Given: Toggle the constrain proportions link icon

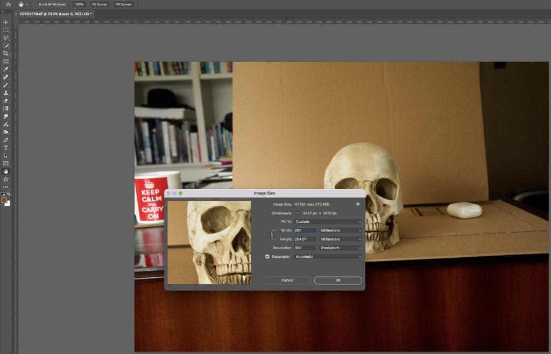Looking at the screenshot, I should [272, 235].
